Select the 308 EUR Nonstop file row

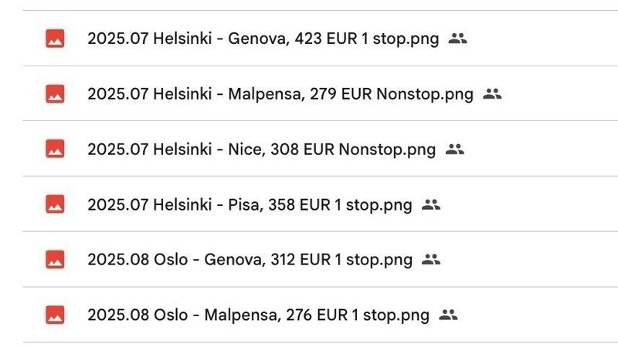541,150
